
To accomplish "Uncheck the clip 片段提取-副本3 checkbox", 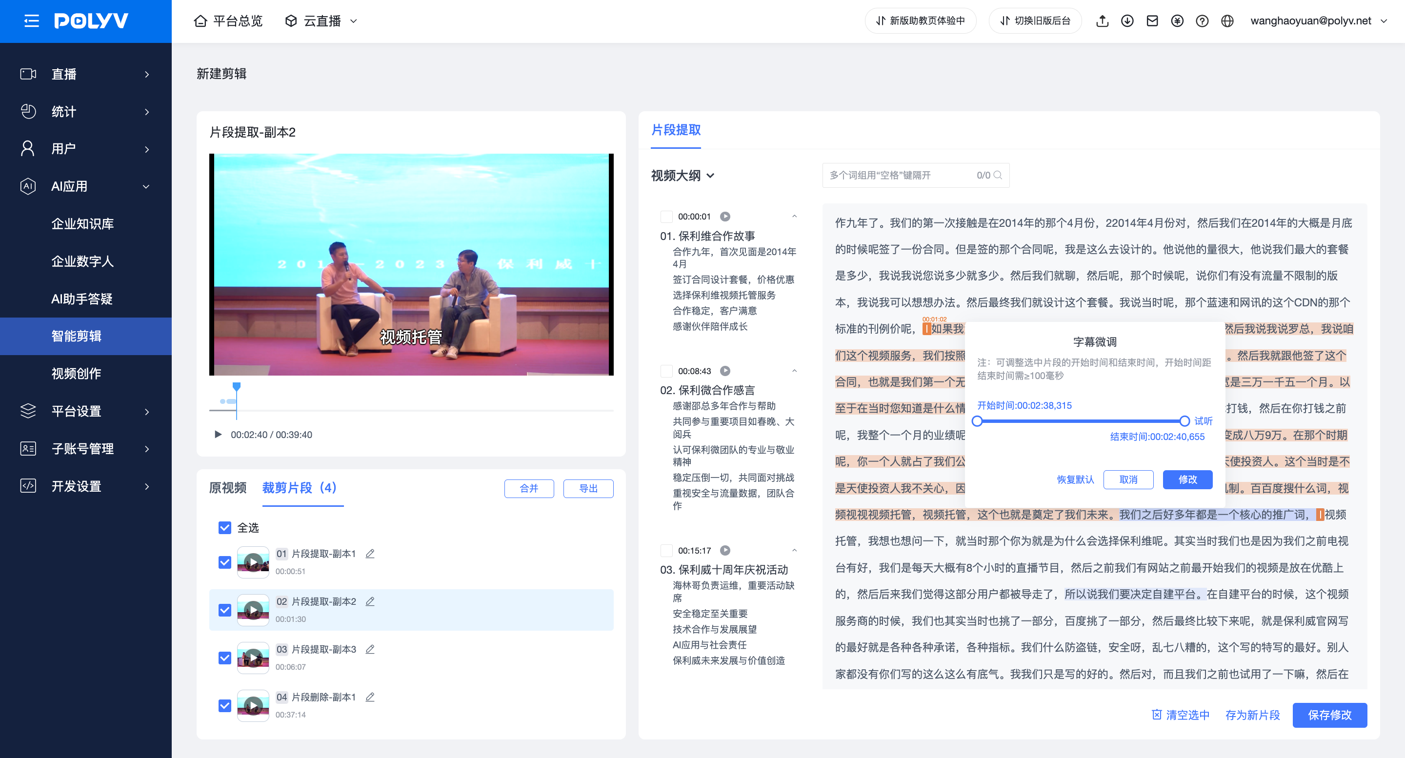I will tap(225, 658).
